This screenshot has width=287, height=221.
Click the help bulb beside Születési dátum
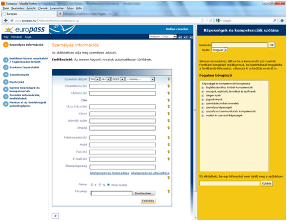169,79
